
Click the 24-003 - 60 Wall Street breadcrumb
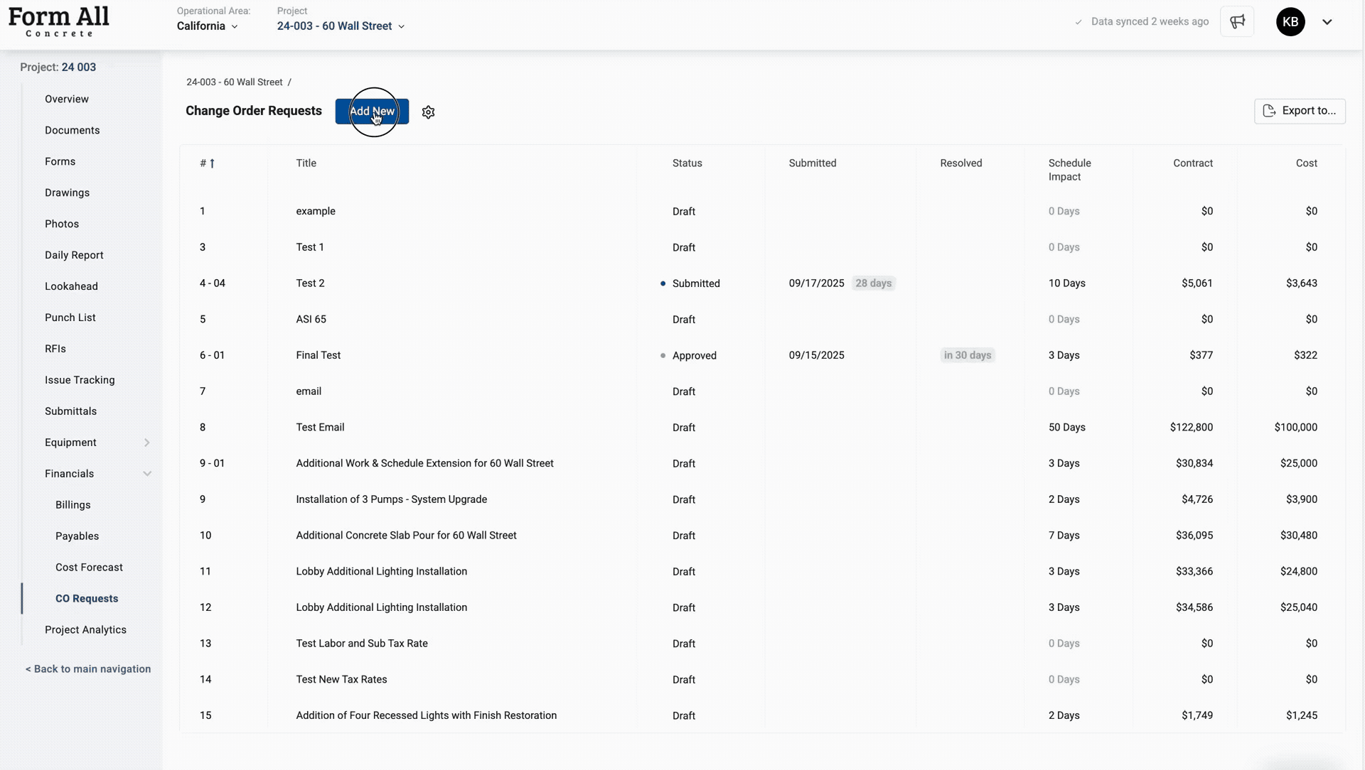coord(234,82)
